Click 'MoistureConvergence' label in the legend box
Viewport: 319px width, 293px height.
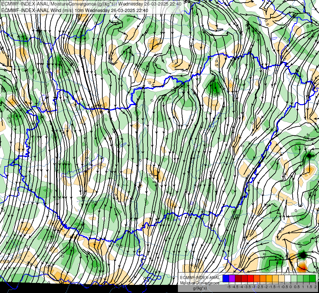pyautogui.click(x=200, y=283)
